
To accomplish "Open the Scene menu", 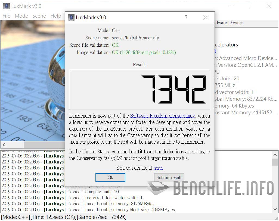I will click(39, 16).
